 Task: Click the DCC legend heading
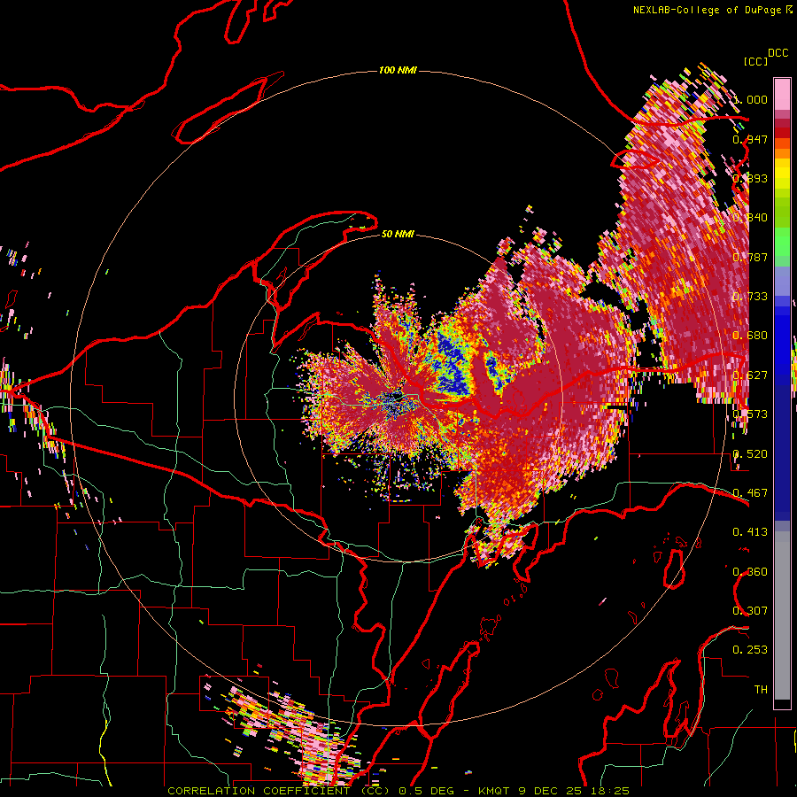778,52
